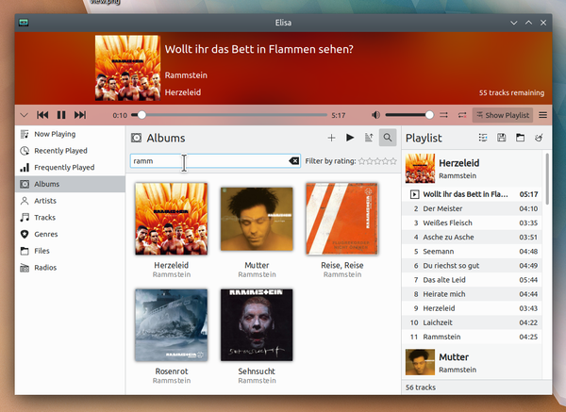Clear the 'ramm' search text
Viewport: 566px width, 412px height.
coord(293,161)
